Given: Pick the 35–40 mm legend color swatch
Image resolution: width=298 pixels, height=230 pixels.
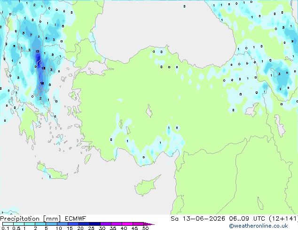Looking at the screenshot, I should (117, 224).
